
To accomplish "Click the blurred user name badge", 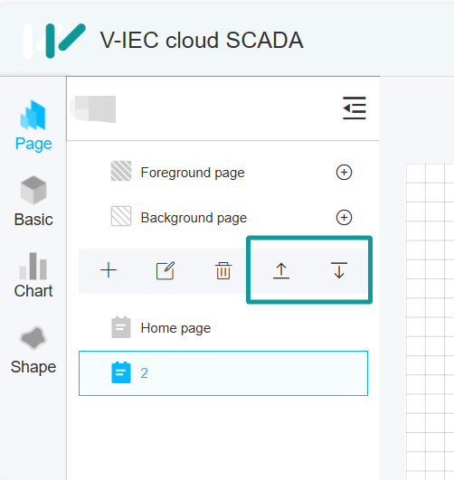I will click(x=93, y=108).
